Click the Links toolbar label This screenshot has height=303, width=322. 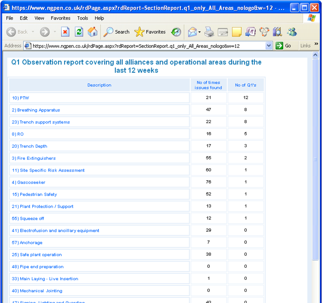pos(305,46)
